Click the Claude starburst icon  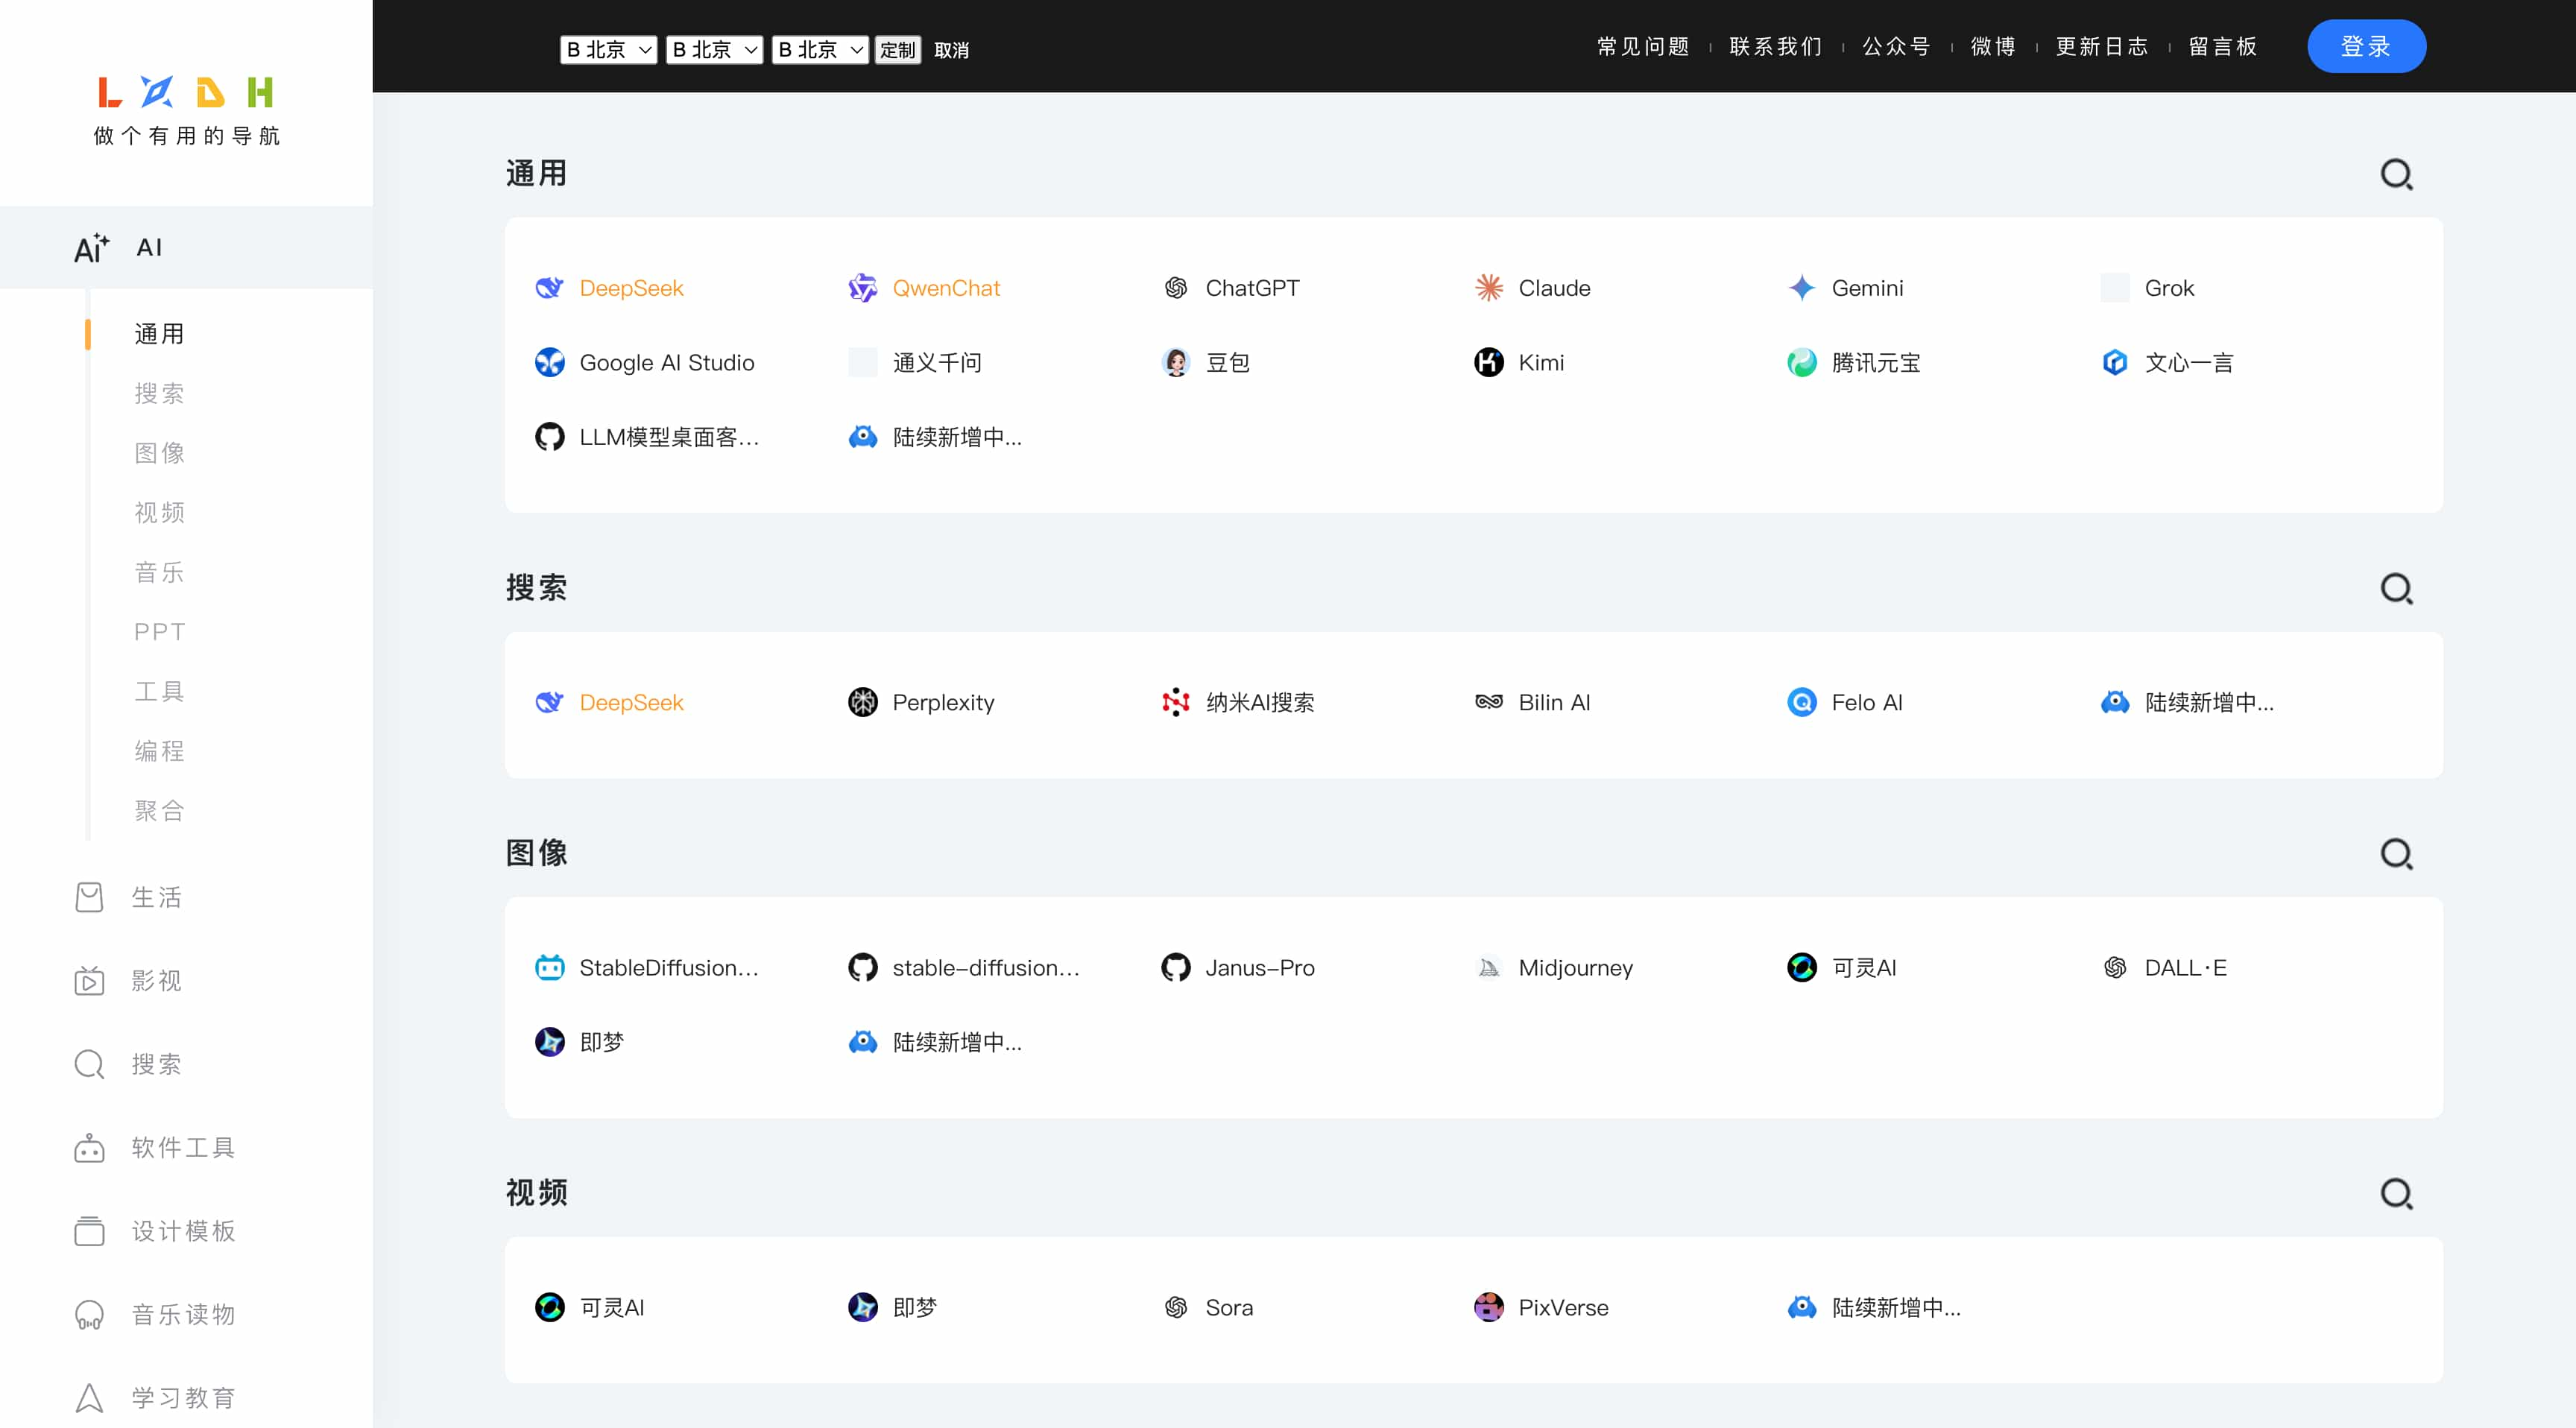(x=1488, y=288)
